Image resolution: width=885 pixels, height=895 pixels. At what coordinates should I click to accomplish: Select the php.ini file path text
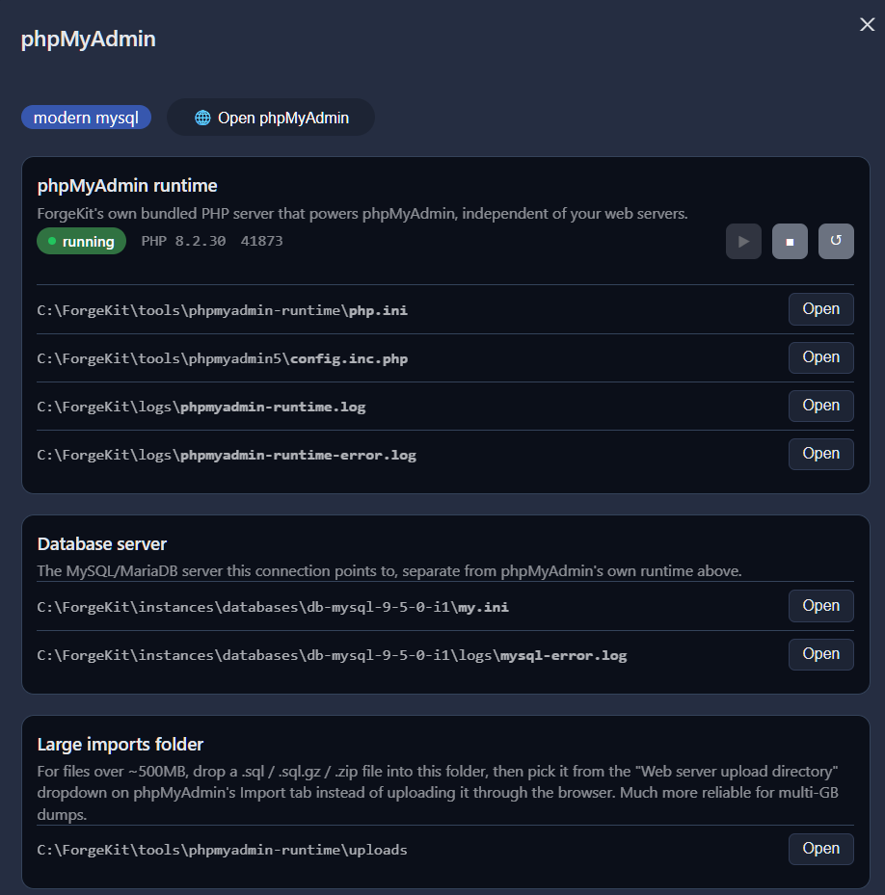coord(223,310)
